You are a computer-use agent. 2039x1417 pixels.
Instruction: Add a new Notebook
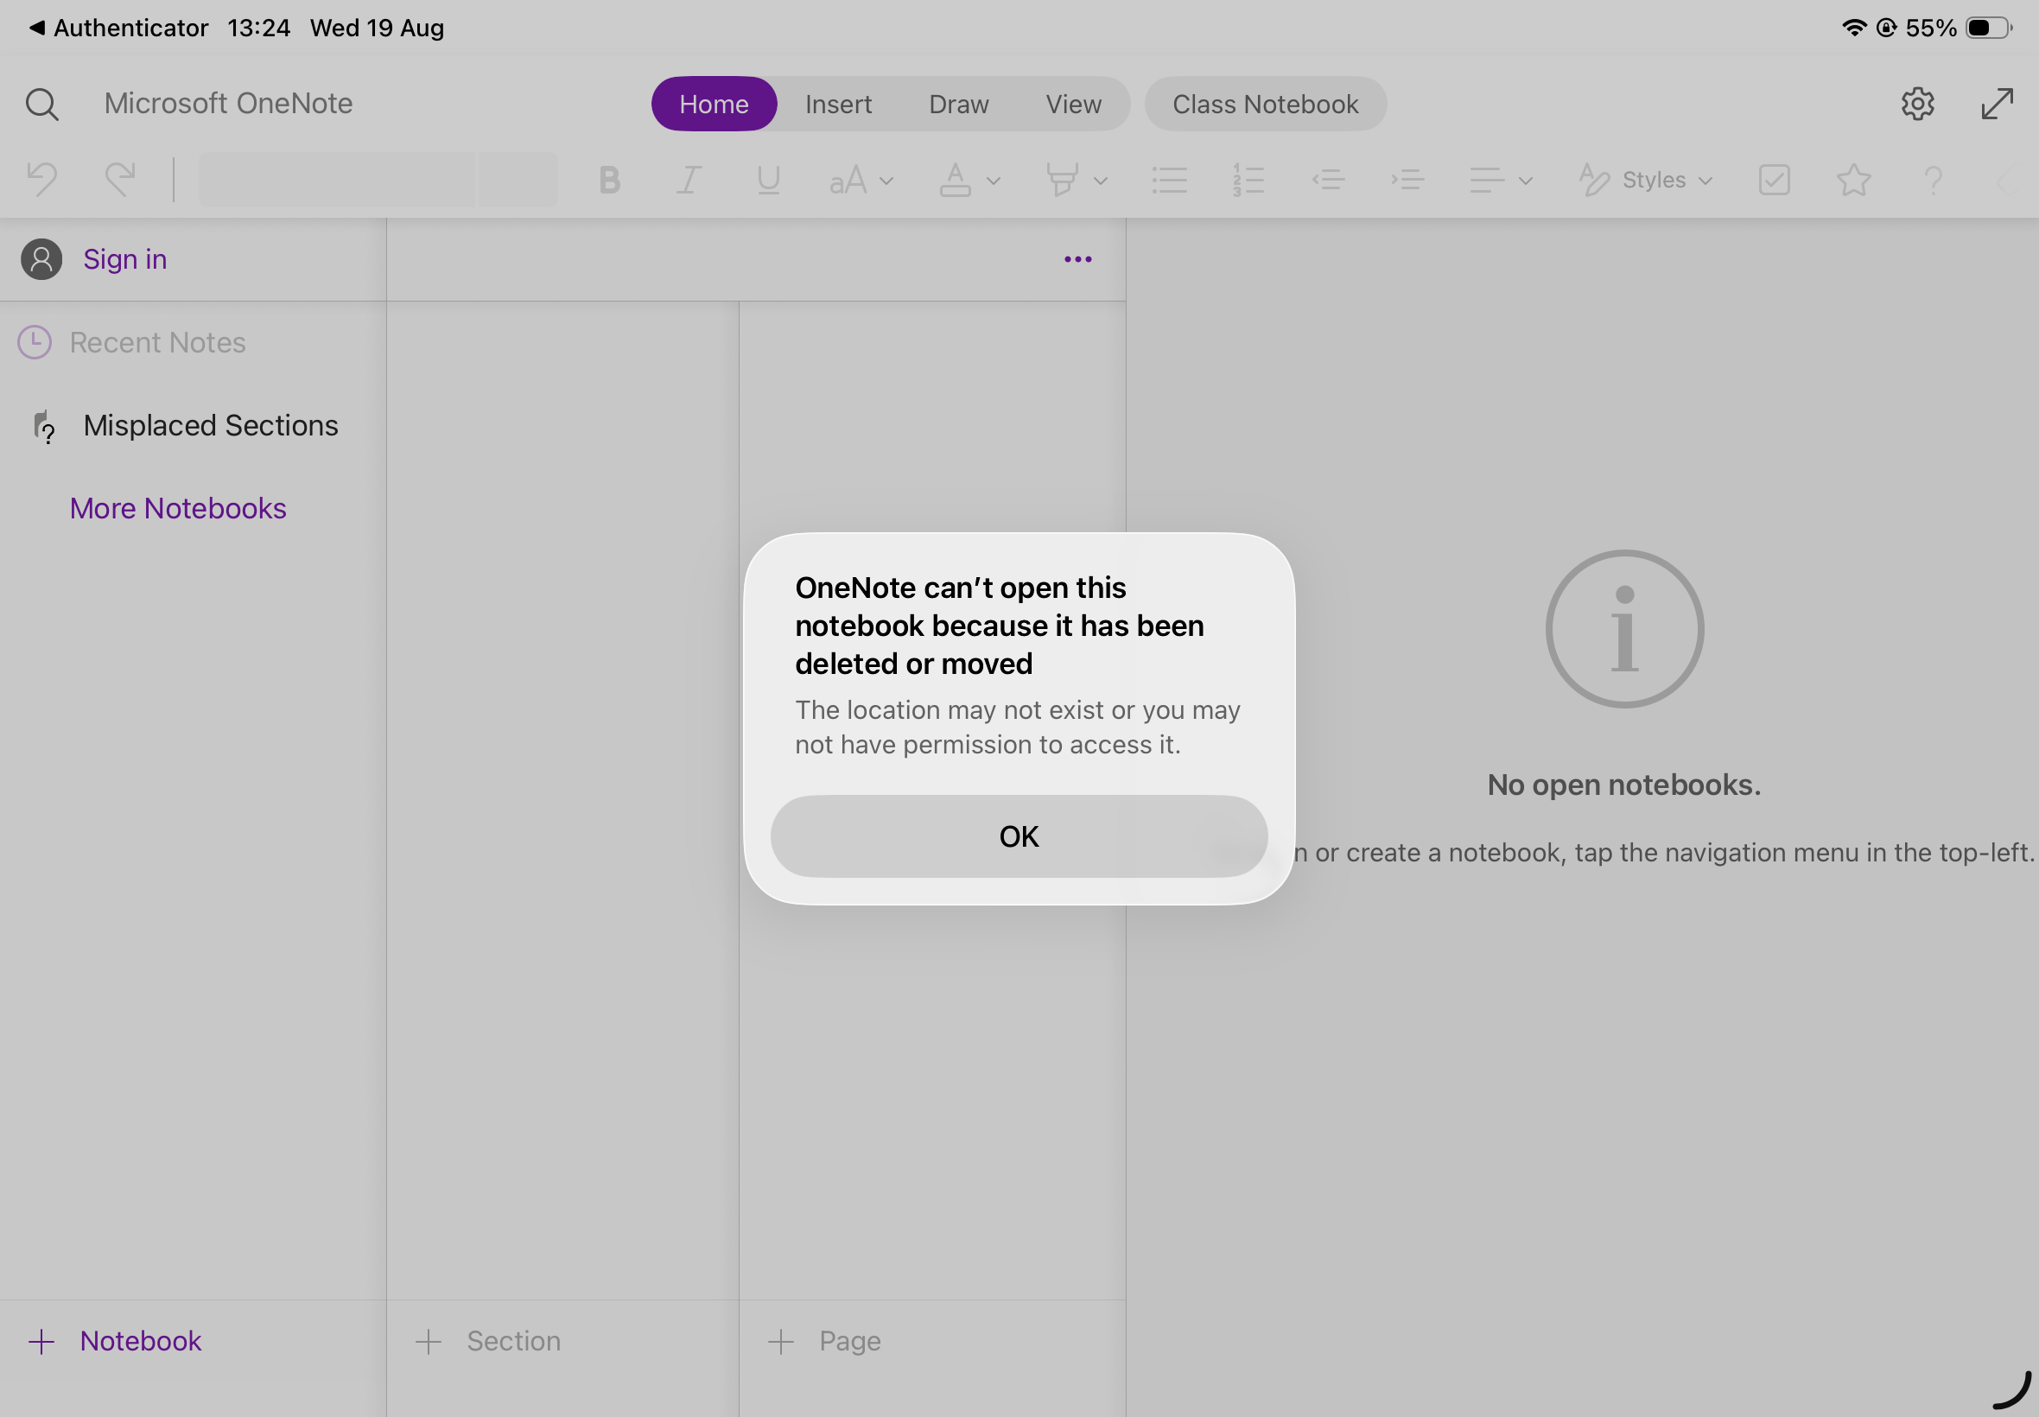click(115, 1341)
